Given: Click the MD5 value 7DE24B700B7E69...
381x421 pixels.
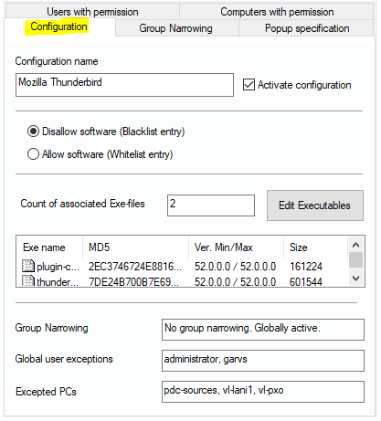Looking at the screenshot, I should tap(133, 282).
